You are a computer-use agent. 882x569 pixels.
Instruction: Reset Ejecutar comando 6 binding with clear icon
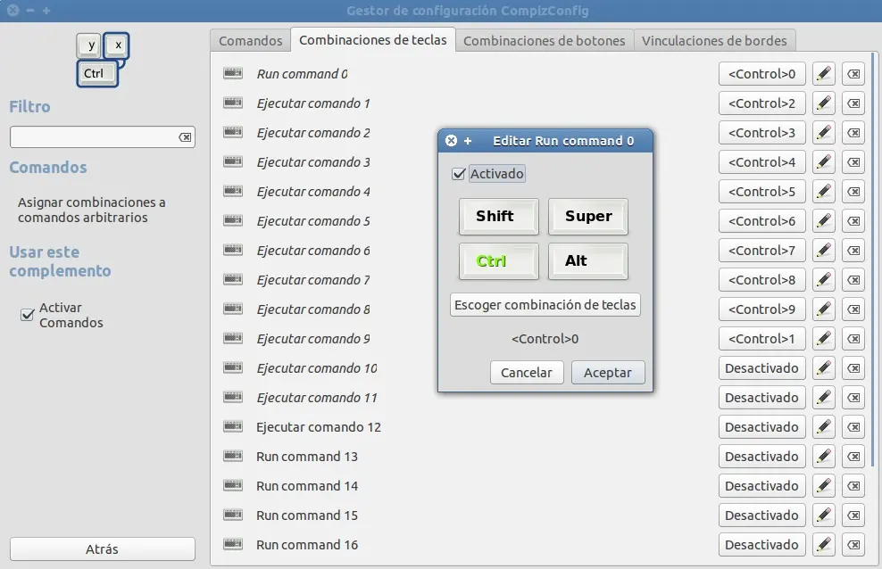click(853, 251)
